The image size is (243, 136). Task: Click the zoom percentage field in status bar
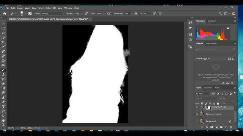tap(11, 128)
